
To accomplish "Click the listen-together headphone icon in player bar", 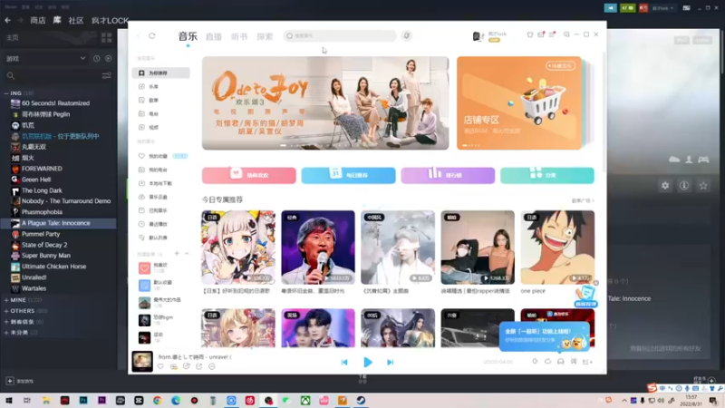I will click(560, 362).
